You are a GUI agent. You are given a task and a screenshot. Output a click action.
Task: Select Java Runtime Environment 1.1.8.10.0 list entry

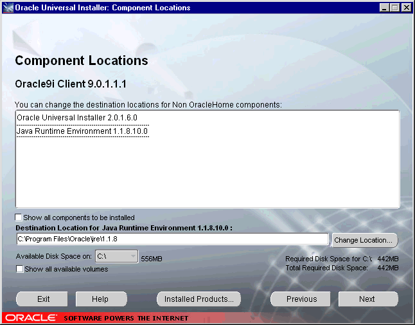[x=82, y=131]
